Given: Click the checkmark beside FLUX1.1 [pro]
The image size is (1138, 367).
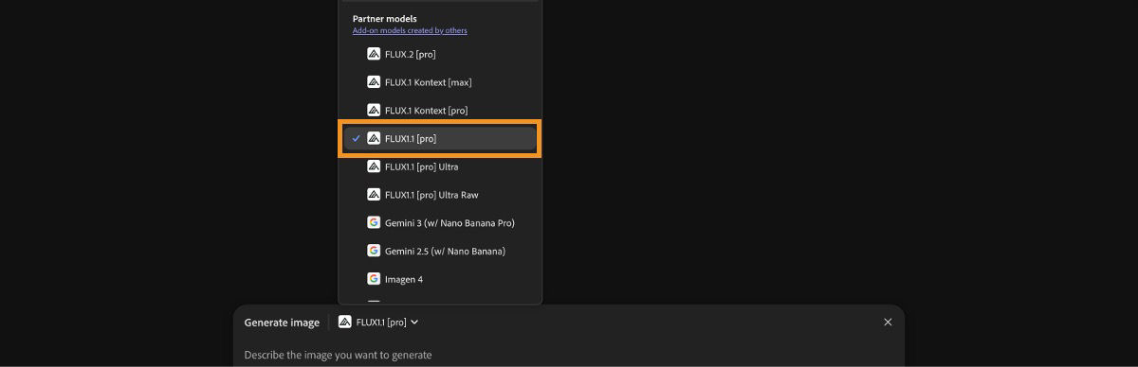Looking at the screenshot, I should click(x=356, y=138).
